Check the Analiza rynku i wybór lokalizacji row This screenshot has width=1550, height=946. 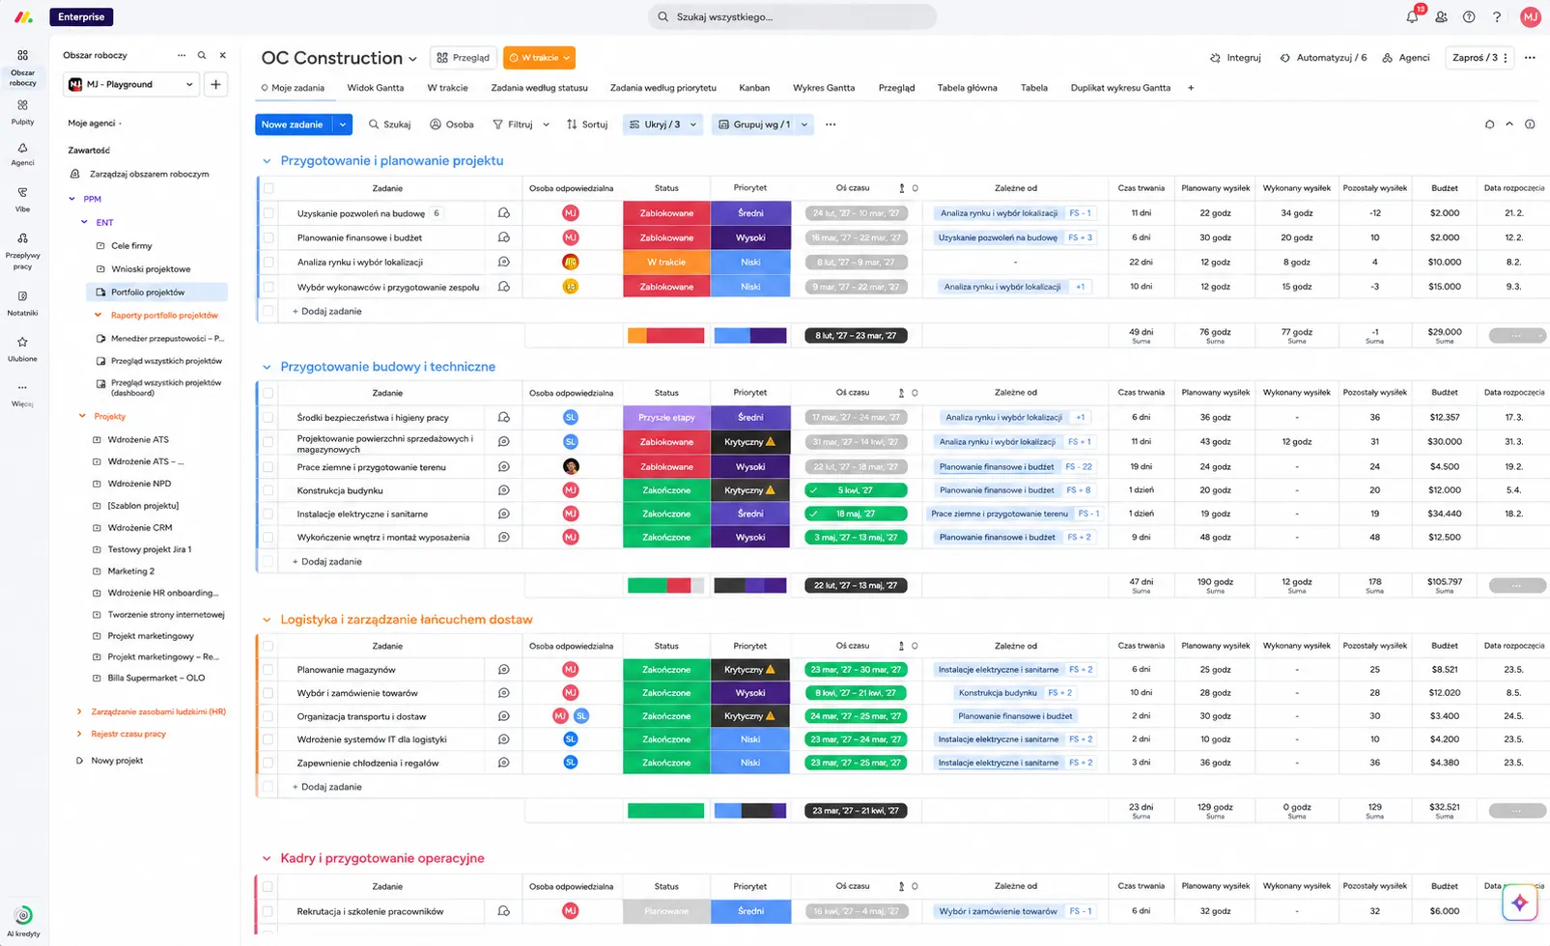click(268, 262)
